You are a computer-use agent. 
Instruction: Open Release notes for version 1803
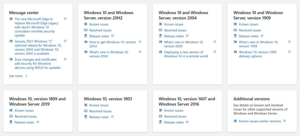click(x=99, y=117)
